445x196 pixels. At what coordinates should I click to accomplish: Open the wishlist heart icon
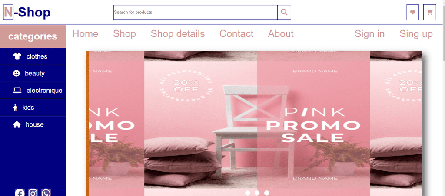413,12
